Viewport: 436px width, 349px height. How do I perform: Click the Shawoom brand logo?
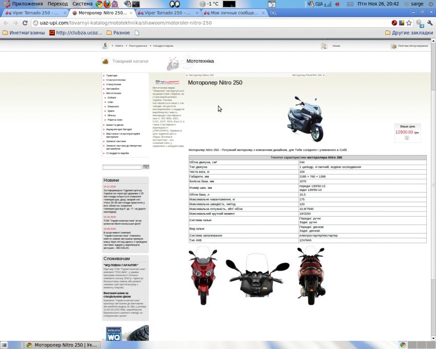click(167, 82)
